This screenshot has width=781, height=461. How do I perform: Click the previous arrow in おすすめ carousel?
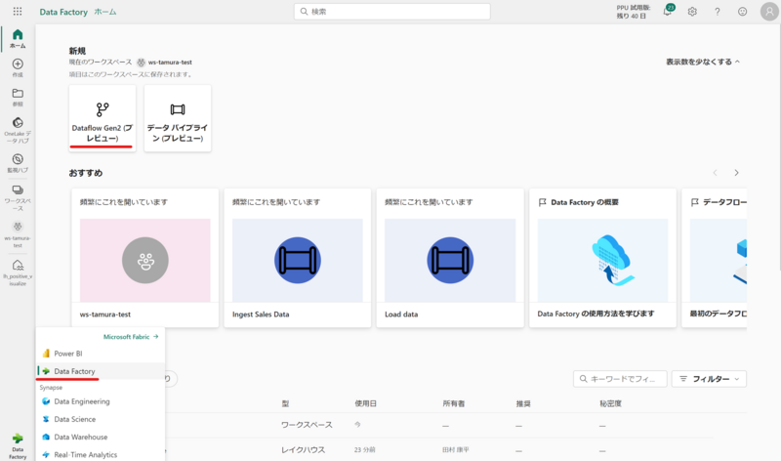[715, 173]
